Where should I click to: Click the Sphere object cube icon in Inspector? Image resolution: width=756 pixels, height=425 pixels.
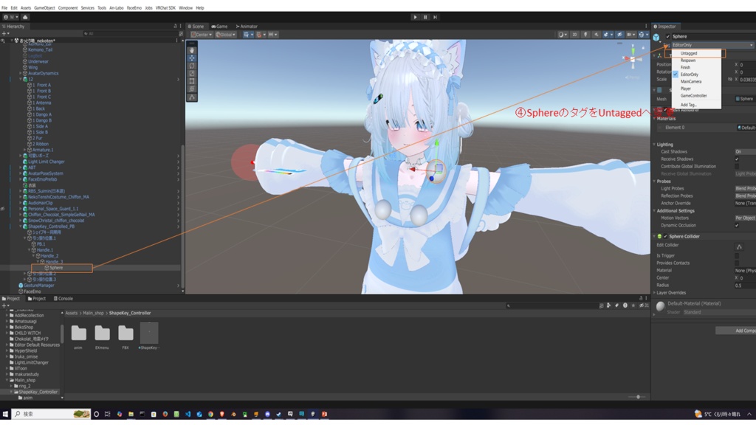(656, 37)
